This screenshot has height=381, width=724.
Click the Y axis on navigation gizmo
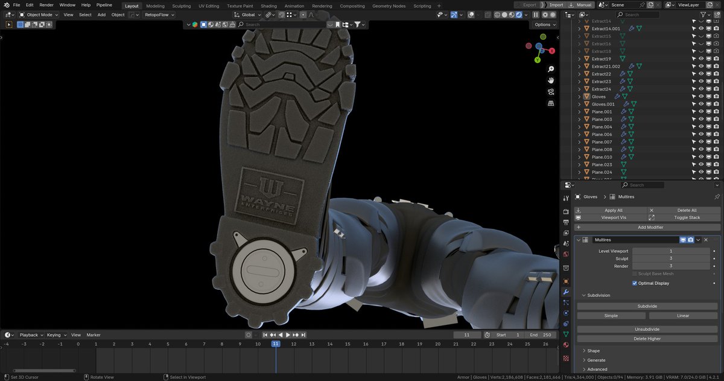537,60
